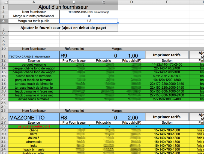Select row 11 header
The width and height of the screenshot is (204, 154).
(4, 55)
